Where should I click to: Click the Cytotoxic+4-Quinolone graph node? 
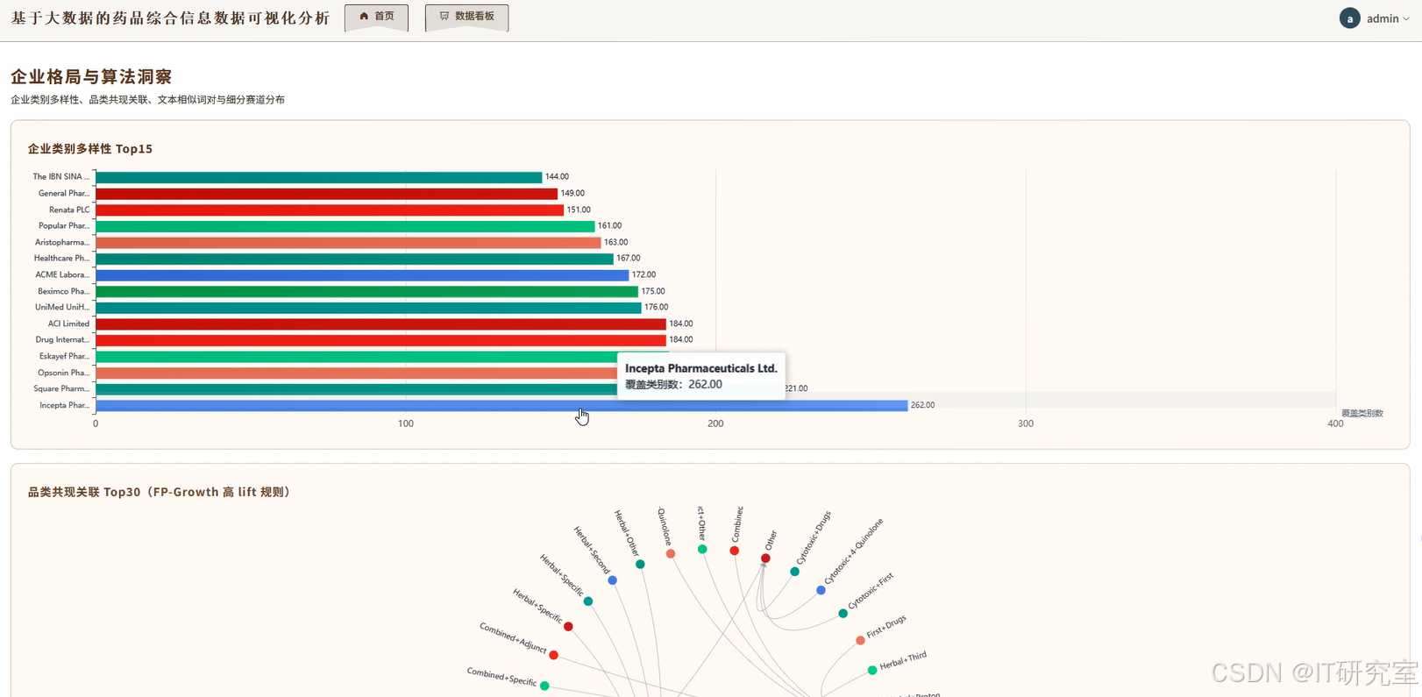point(821,591)
